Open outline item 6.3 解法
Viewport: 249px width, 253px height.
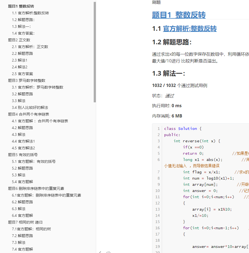point(19,209)
